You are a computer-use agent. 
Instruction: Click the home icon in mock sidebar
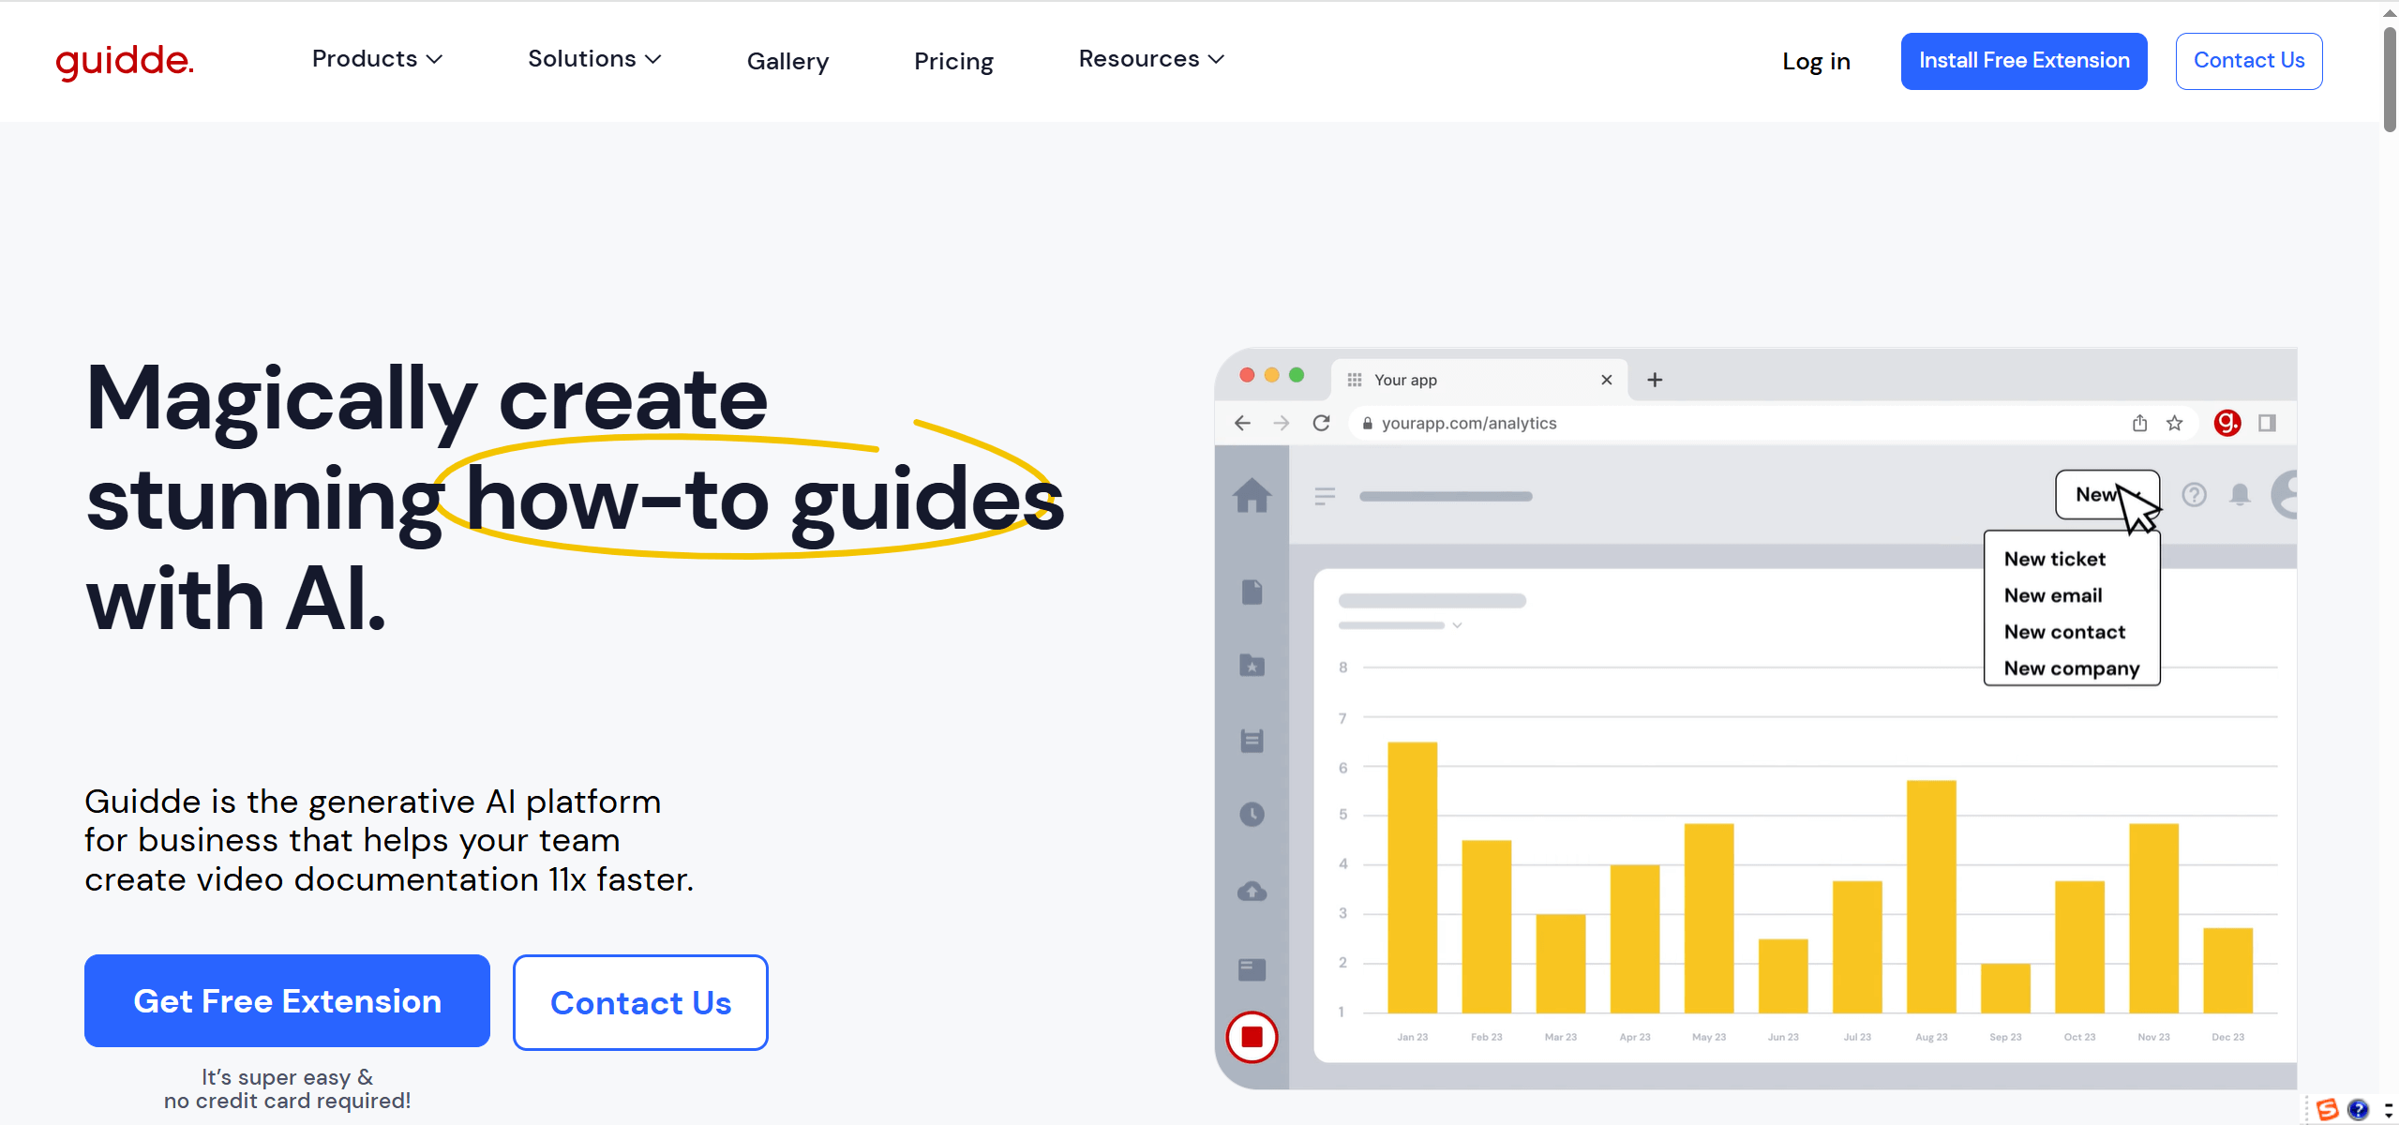[1252, 495]
